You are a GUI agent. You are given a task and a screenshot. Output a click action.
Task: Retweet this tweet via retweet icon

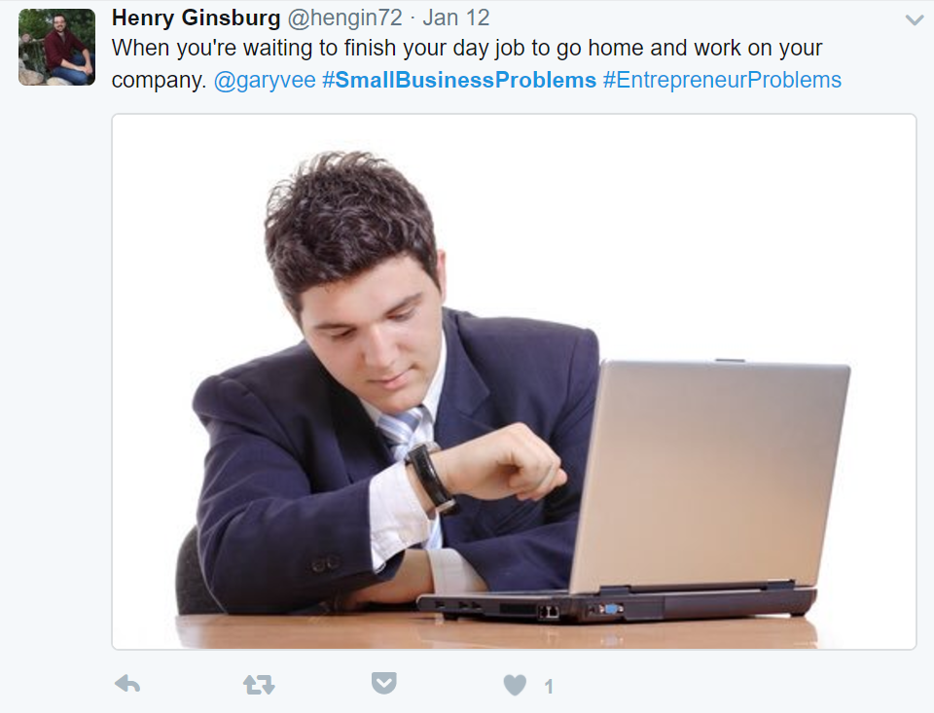(259, 685)
